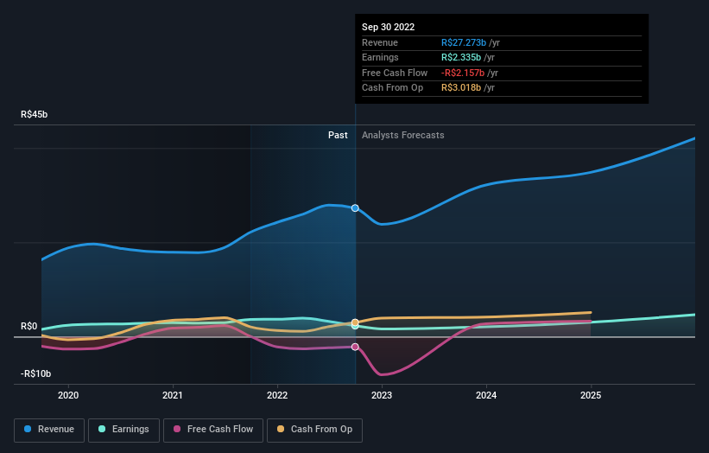
Task: Toggle the Earnings legend series
Action: 123,430
